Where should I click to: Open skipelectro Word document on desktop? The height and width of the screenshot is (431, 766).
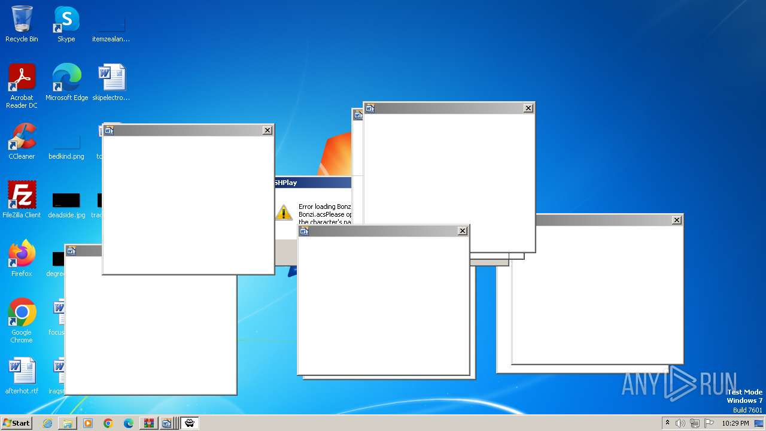(x=111, y=83)
